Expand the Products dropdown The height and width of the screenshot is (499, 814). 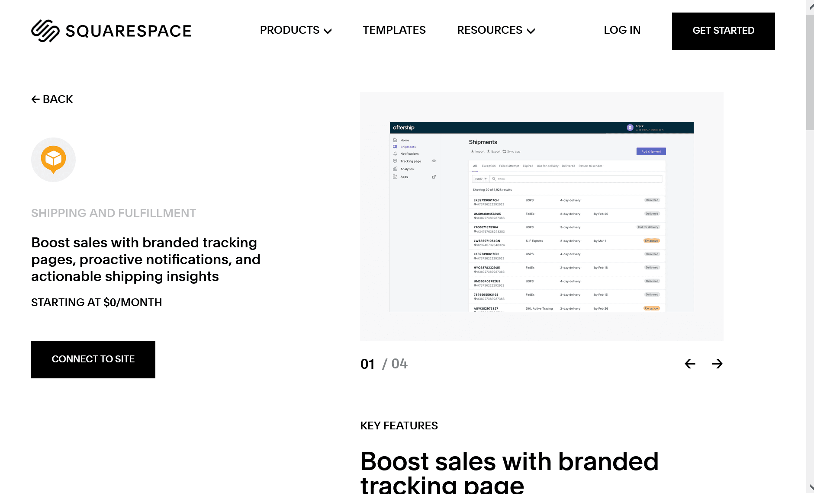point(296,30)
